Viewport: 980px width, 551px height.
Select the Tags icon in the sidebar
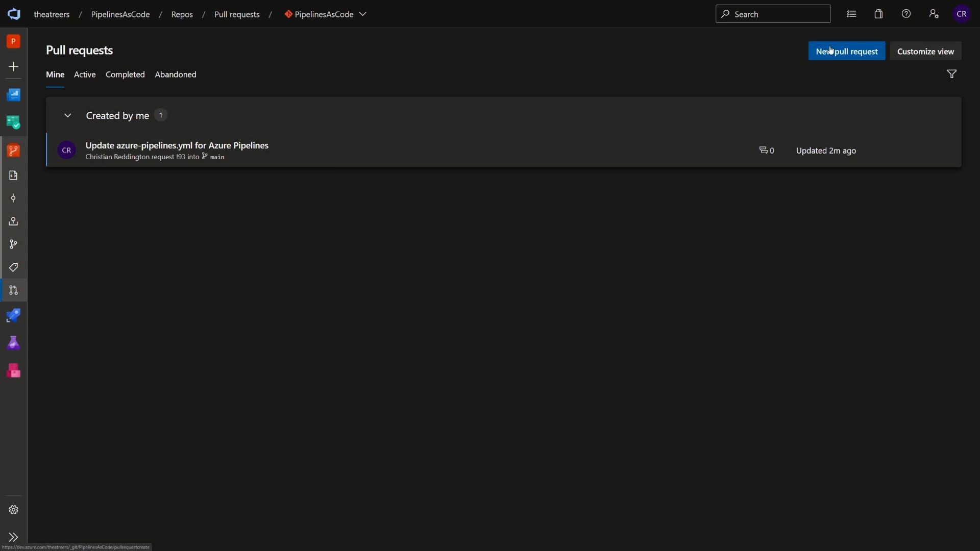tap(13, 267)
